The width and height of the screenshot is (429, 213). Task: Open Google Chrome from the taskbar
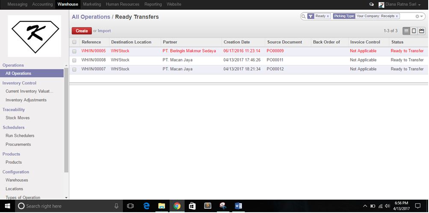(177, 206)
